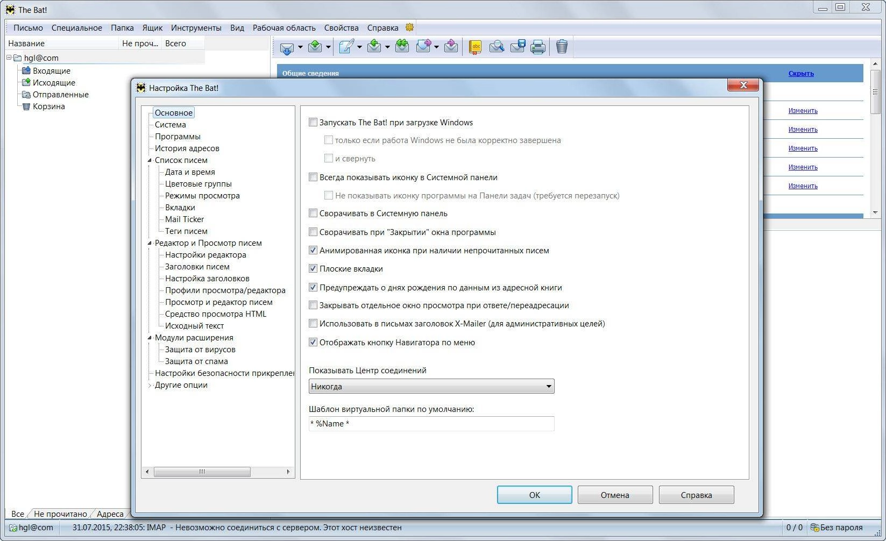The width and height of the screenshot is (886, 541).
Task: Enable Запускать The Bat! при загрузке Windows
Action: [313, 123]
